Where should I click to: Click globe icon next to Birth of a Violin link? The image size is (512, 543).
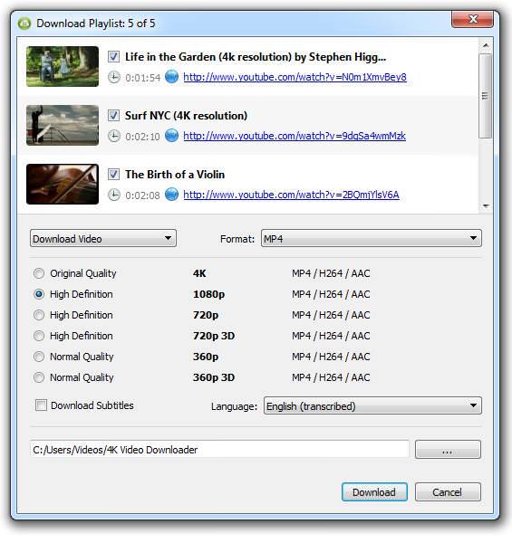click(x=171, y=195)
